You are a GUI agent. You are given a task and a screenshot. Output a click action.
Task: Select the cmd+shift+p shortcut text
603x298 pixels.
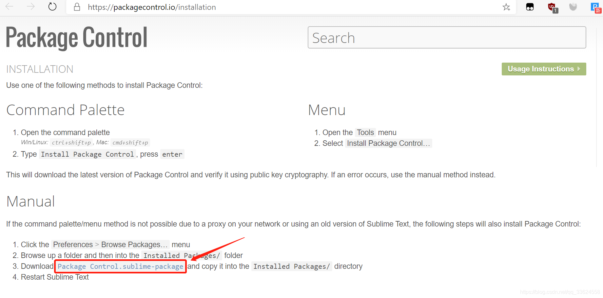[x=130, y=143]
